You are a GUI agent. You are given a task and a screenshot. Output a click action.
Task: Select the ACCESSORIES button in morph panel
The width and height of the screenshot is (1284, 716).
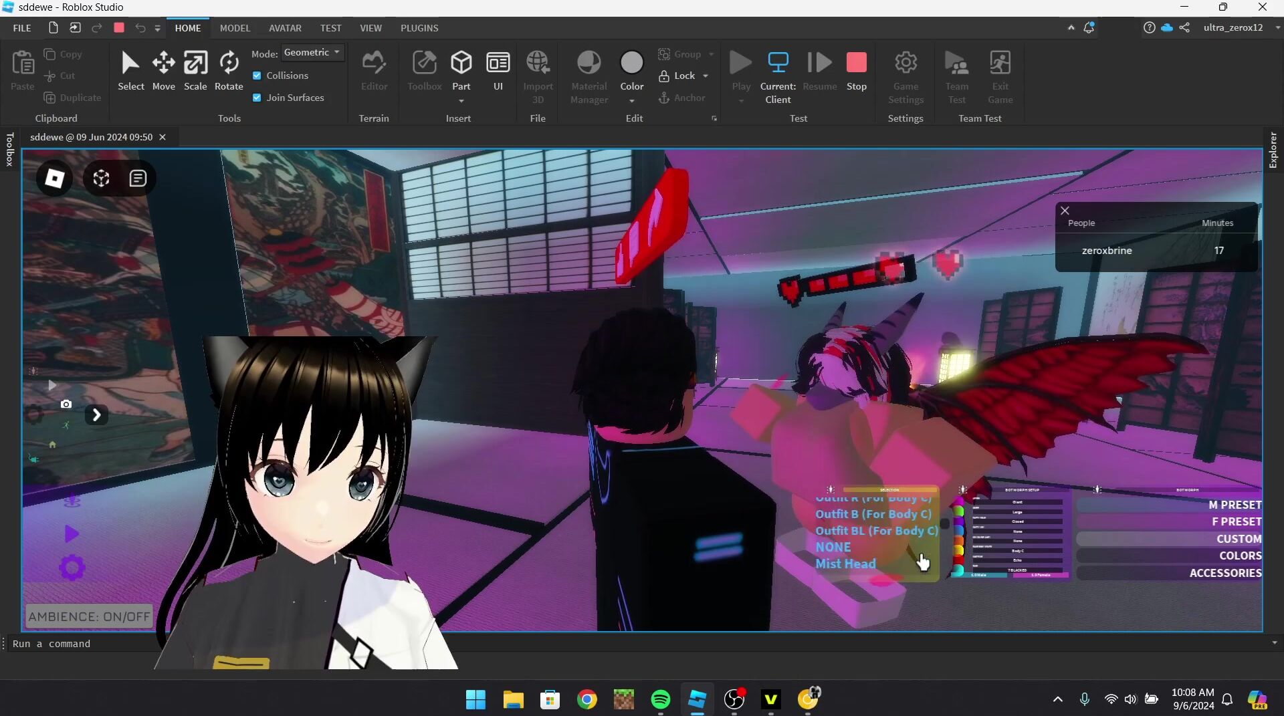point(1224,573)
